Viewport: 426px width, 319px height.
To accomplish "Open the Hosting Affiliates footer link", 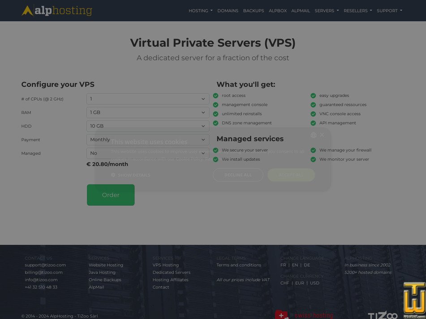I will 170,280.
